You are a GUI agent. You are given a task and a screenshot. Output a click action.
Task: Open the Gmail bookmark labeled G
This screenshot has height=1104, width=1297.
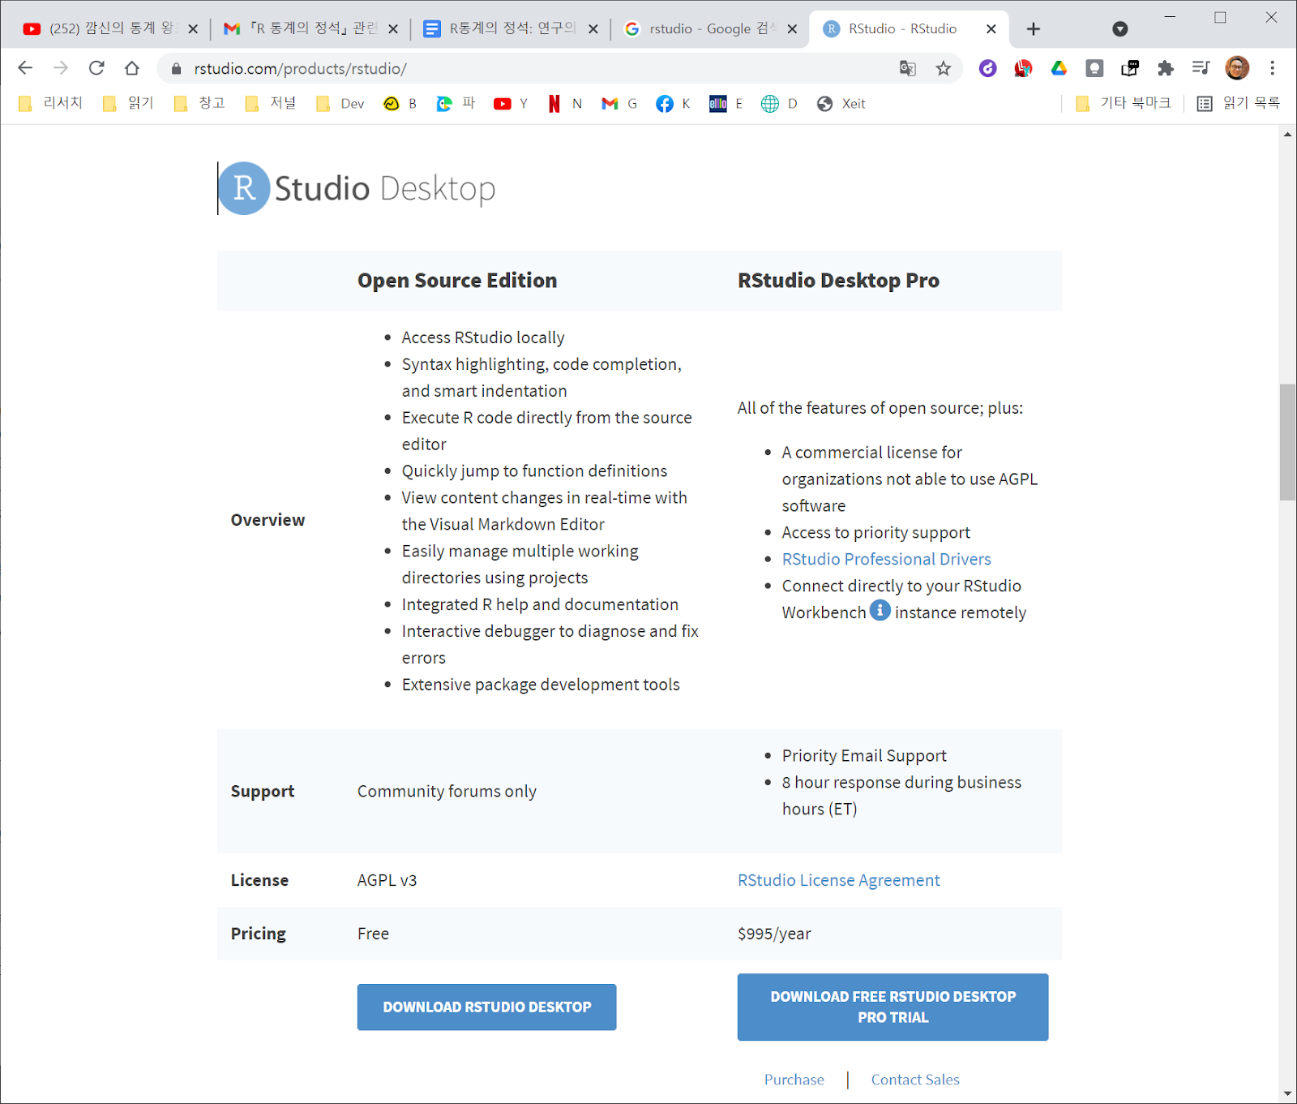(x=620, y=104)
